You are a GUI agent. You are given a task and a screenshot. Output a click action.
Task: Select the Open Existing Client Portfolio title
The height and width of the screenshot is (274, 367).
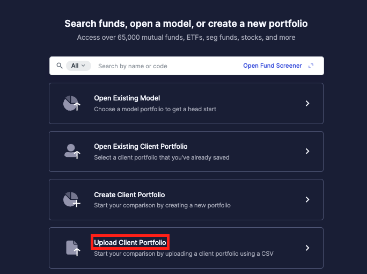(141, 147)
